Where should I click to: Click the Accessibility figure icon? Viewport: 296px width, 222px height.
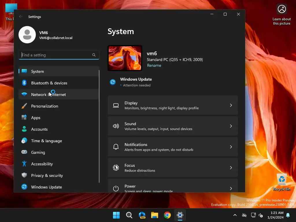pyautogui.click(x=24, y=164)
